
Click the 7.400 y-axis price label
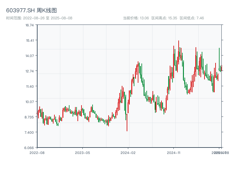point(30,132)
